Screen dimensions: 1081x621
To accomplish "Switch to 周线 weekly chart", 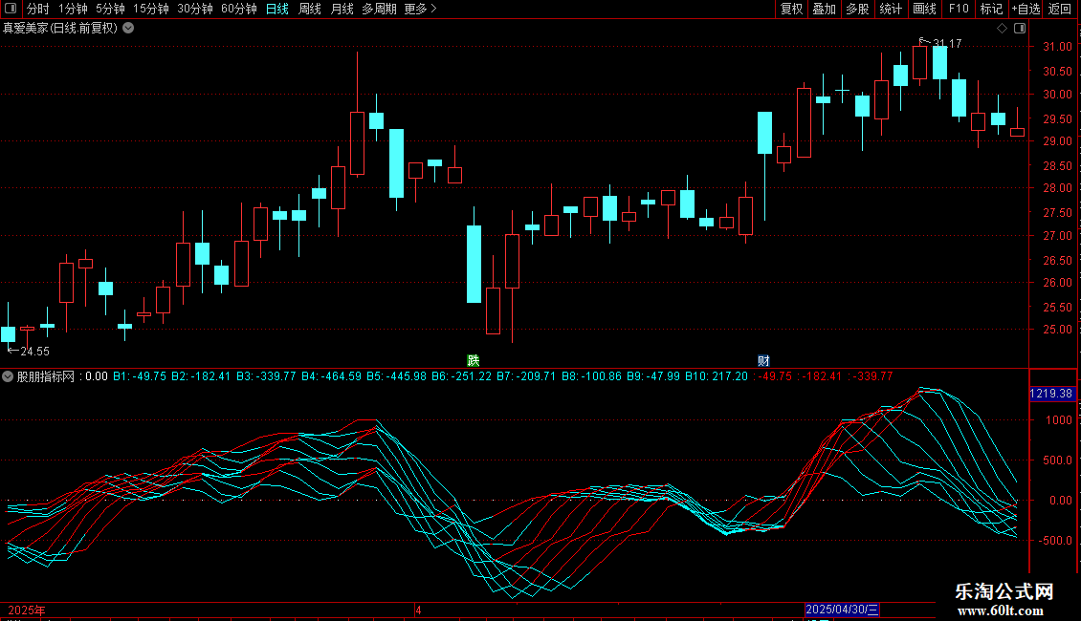I will coord(310,9).
